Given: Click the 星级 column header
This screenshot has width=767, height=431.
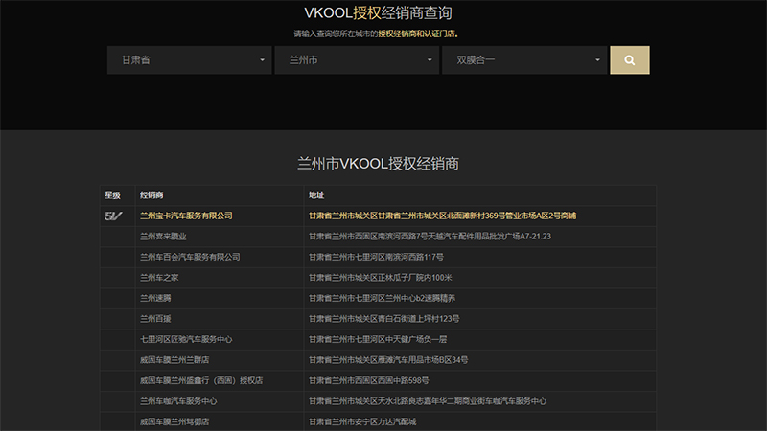Looking at the screenshot, I should (x=112, y=195).
